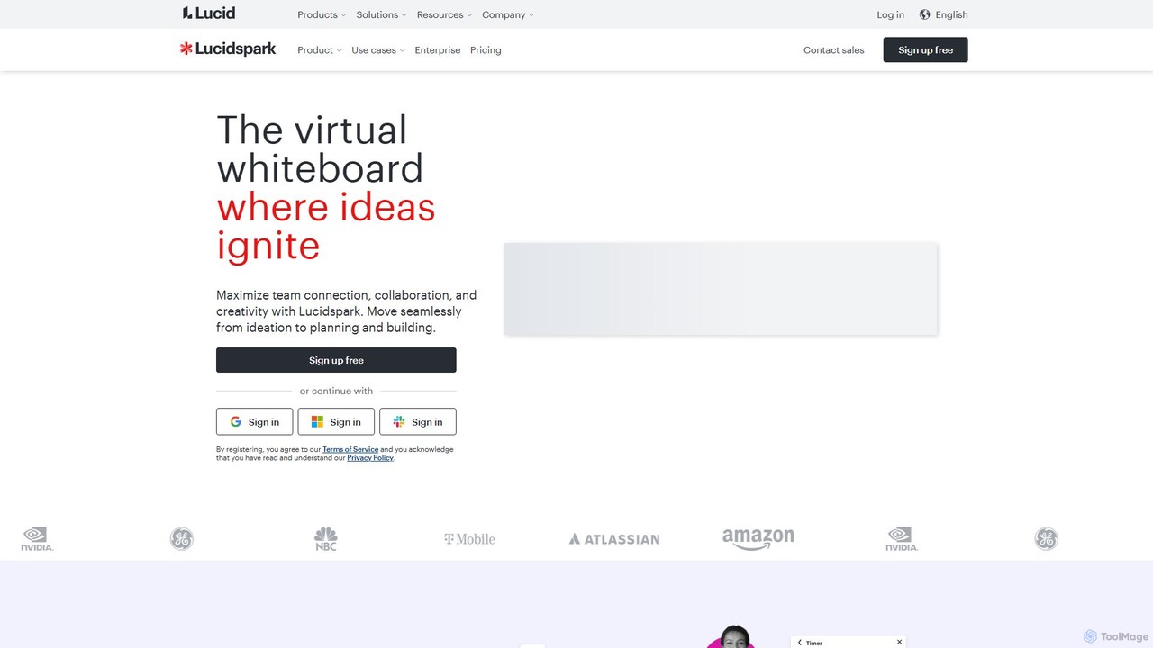This screenshot has width=1153, height=648.
Task: Click the Atlassian logo
Action: tap(614, 539)
